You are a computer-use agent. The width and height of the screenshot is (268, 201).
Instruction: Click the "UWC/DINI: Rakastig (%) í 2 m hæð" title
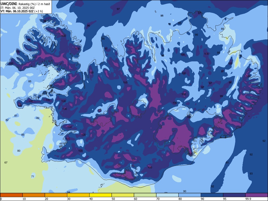25,4
